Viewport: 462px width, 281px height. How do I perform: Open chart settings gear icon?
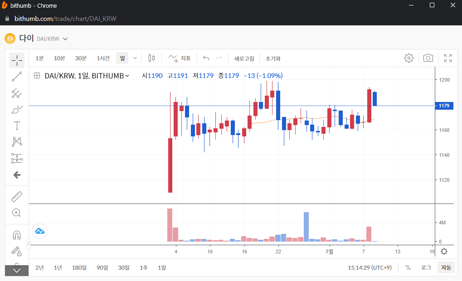[409, 58]
